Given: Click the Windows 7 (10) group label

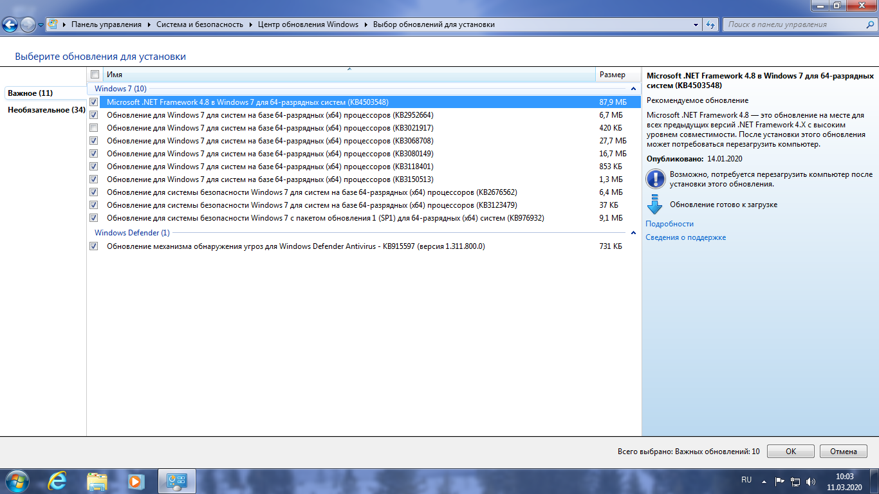Looking at the screenshot, I should [120, 89].
